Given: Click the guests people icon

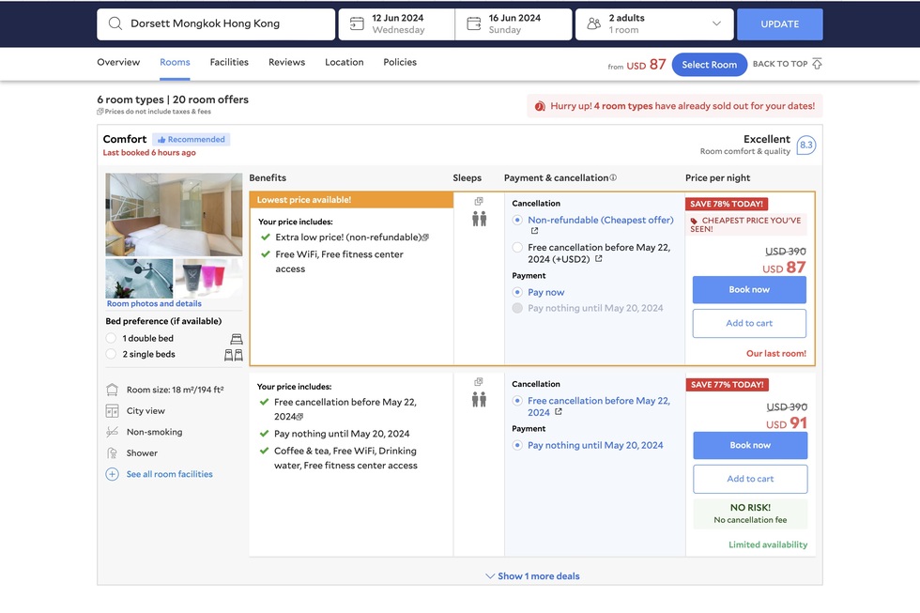Looking at the screenshot, I should 593,23.
